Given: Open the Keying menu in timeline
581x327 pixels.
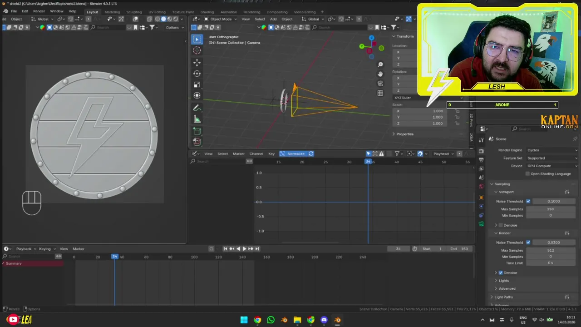Looking at the screenshot, I should click(47, 249).
